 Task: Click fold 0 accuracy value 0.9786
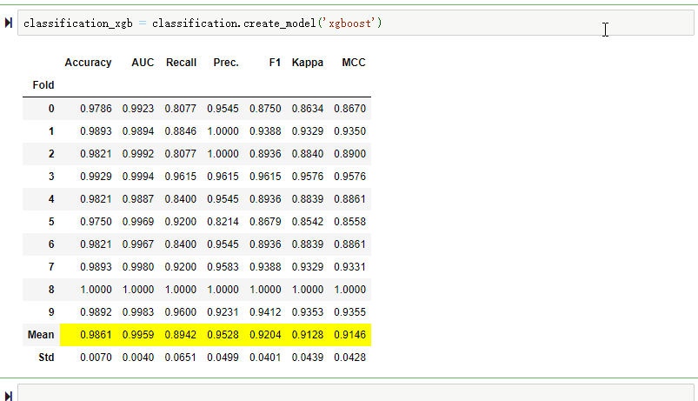[96, 109]
